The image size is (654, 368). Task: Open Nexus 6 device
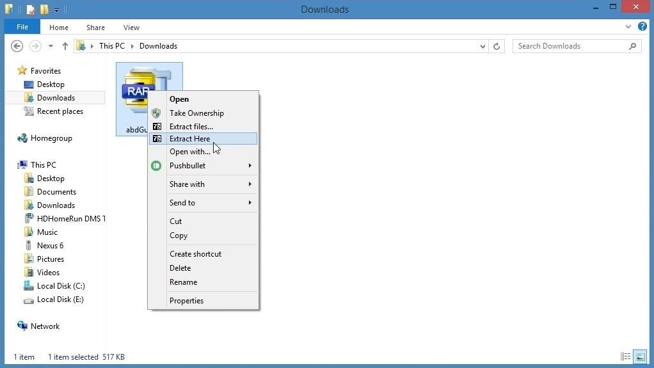click(x=50, y=245)
